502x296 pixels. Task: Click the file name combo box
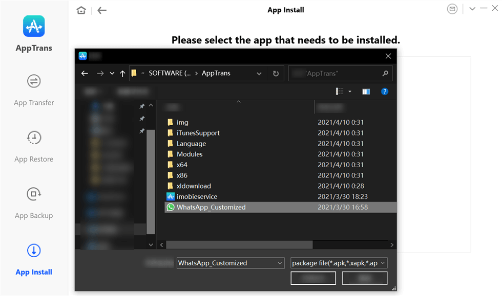[230, 263]
